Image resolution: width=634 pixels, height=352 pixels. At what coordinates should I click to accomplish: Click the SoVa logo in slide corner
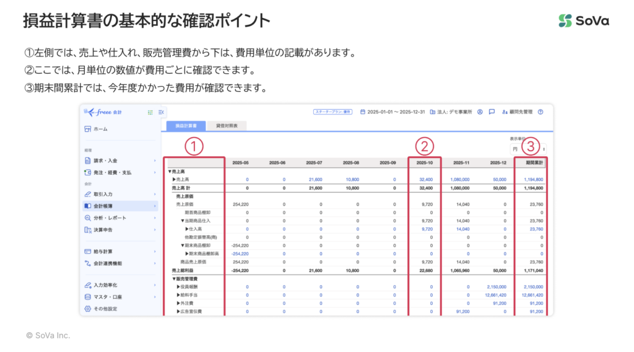point(583,20)
